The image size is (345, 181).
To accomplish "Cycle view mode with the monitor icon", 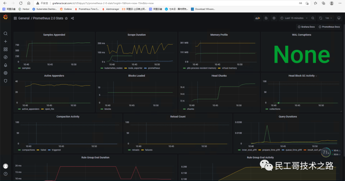I will tap(339, 18).
